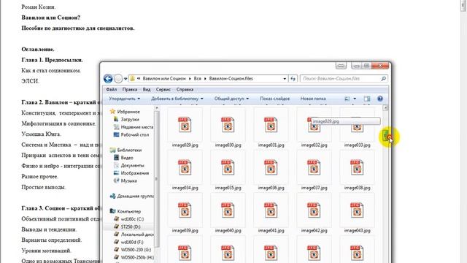Select the image039.jpg file icon

coord(185,210)
